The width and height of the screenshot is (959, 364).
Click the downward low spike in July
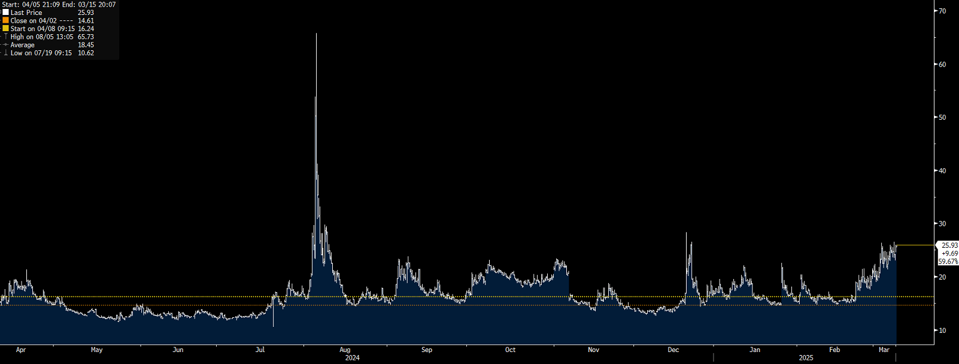click(274, 325)
